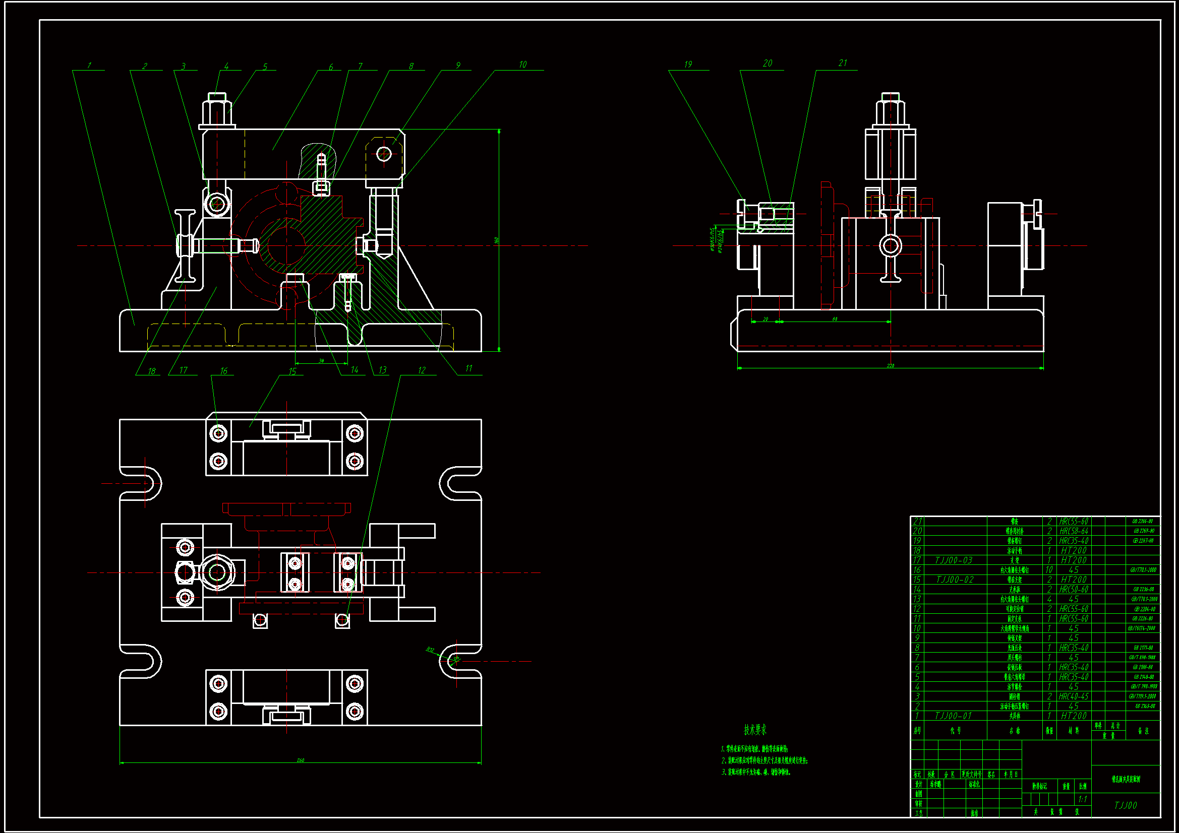
Task: Click part balloon number 10 label
Action: tap(522, 65)
